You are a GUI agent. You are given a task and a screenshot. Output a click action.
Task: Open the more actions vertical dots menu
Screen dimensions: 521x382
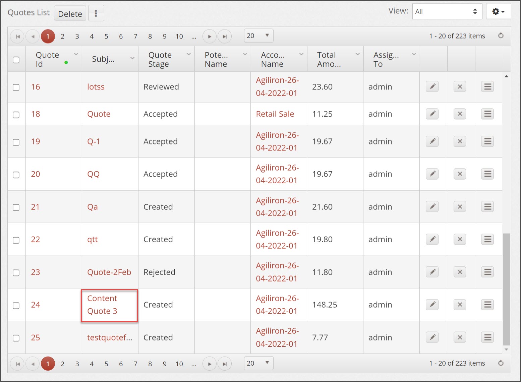click(96, 13)
